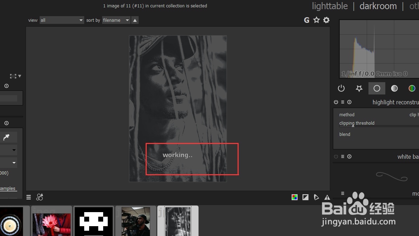
Task: Toggle the white balance module on or off
Action: tap(336, 157)
